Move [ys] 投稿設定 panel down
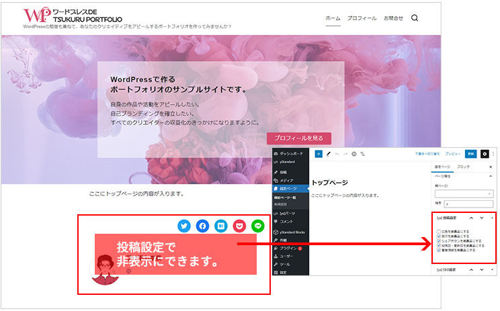The width and height of the screenshot is (500, 311). coord(481,218)
